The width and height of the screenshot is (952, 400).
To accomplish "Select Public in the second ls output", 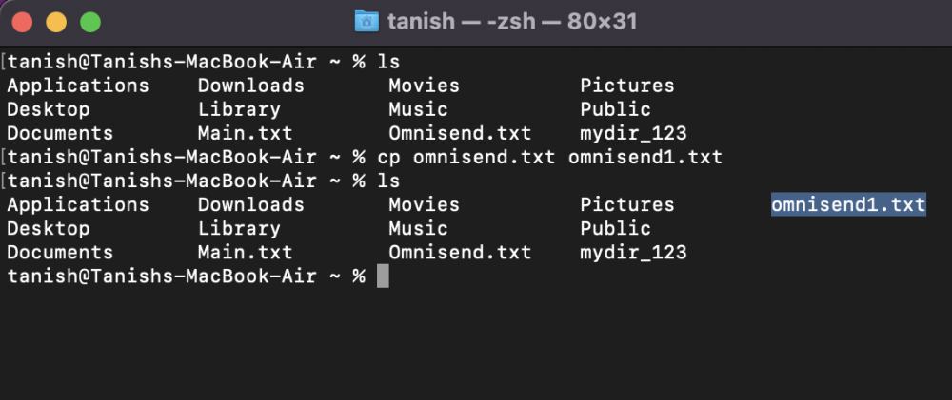I will (615, 229).
